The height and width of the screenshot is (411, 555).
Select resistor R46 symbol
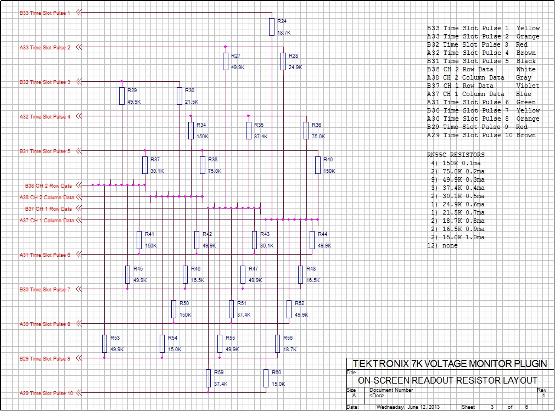[x=185, y=275]
